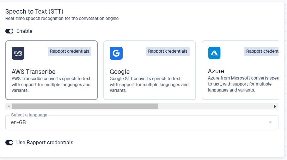
Task: Click the language dropdown arrow
Action: pos(270,122)
